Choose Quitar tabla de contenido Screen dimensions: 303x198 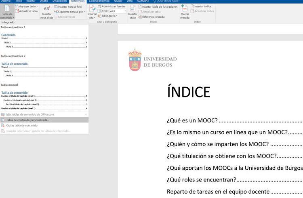pos(44,126)
